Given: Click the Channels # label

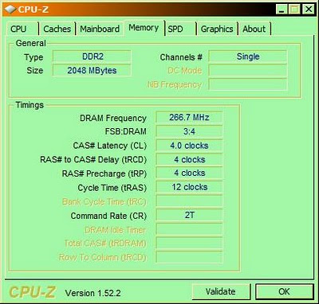Looking at the screenshot, I should [181, 57].
